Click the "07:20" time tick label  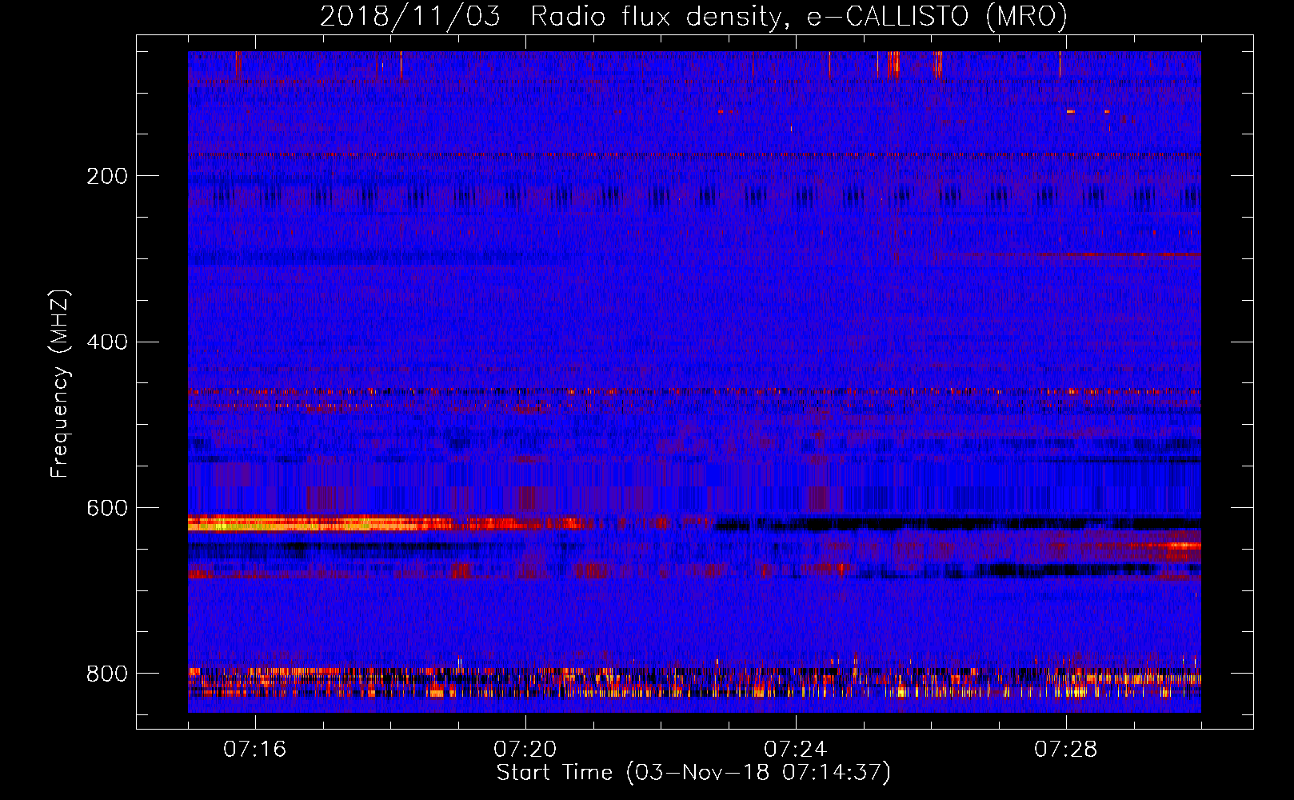pyautogui.click(x=525, y=750)
